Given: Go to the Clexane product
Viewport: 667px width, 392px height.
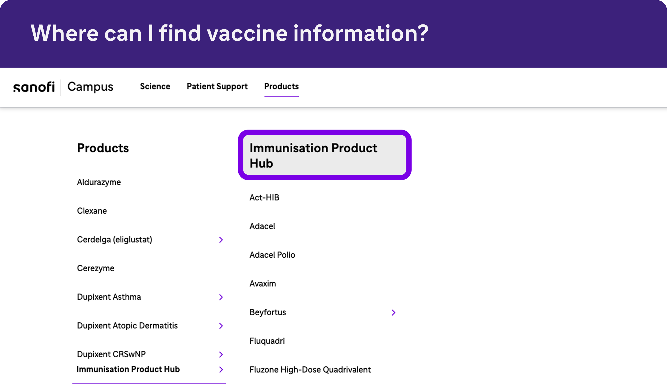Looking at the screenshot, I should (x=92, y=211).
